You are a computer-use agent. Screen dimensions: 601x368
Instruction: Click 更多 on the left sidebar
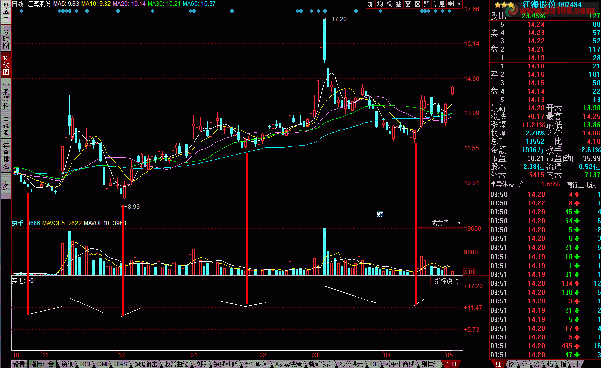point(6,185)
